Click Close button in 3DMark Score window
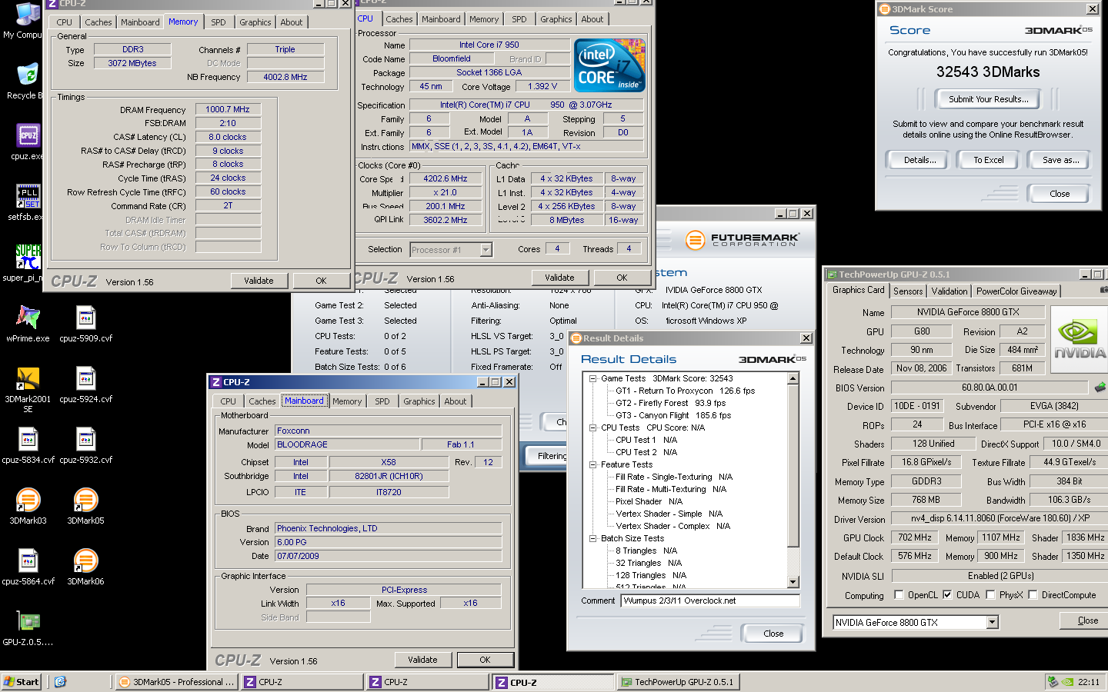This screenshot has width=1108, height=692. [1060, 194]
